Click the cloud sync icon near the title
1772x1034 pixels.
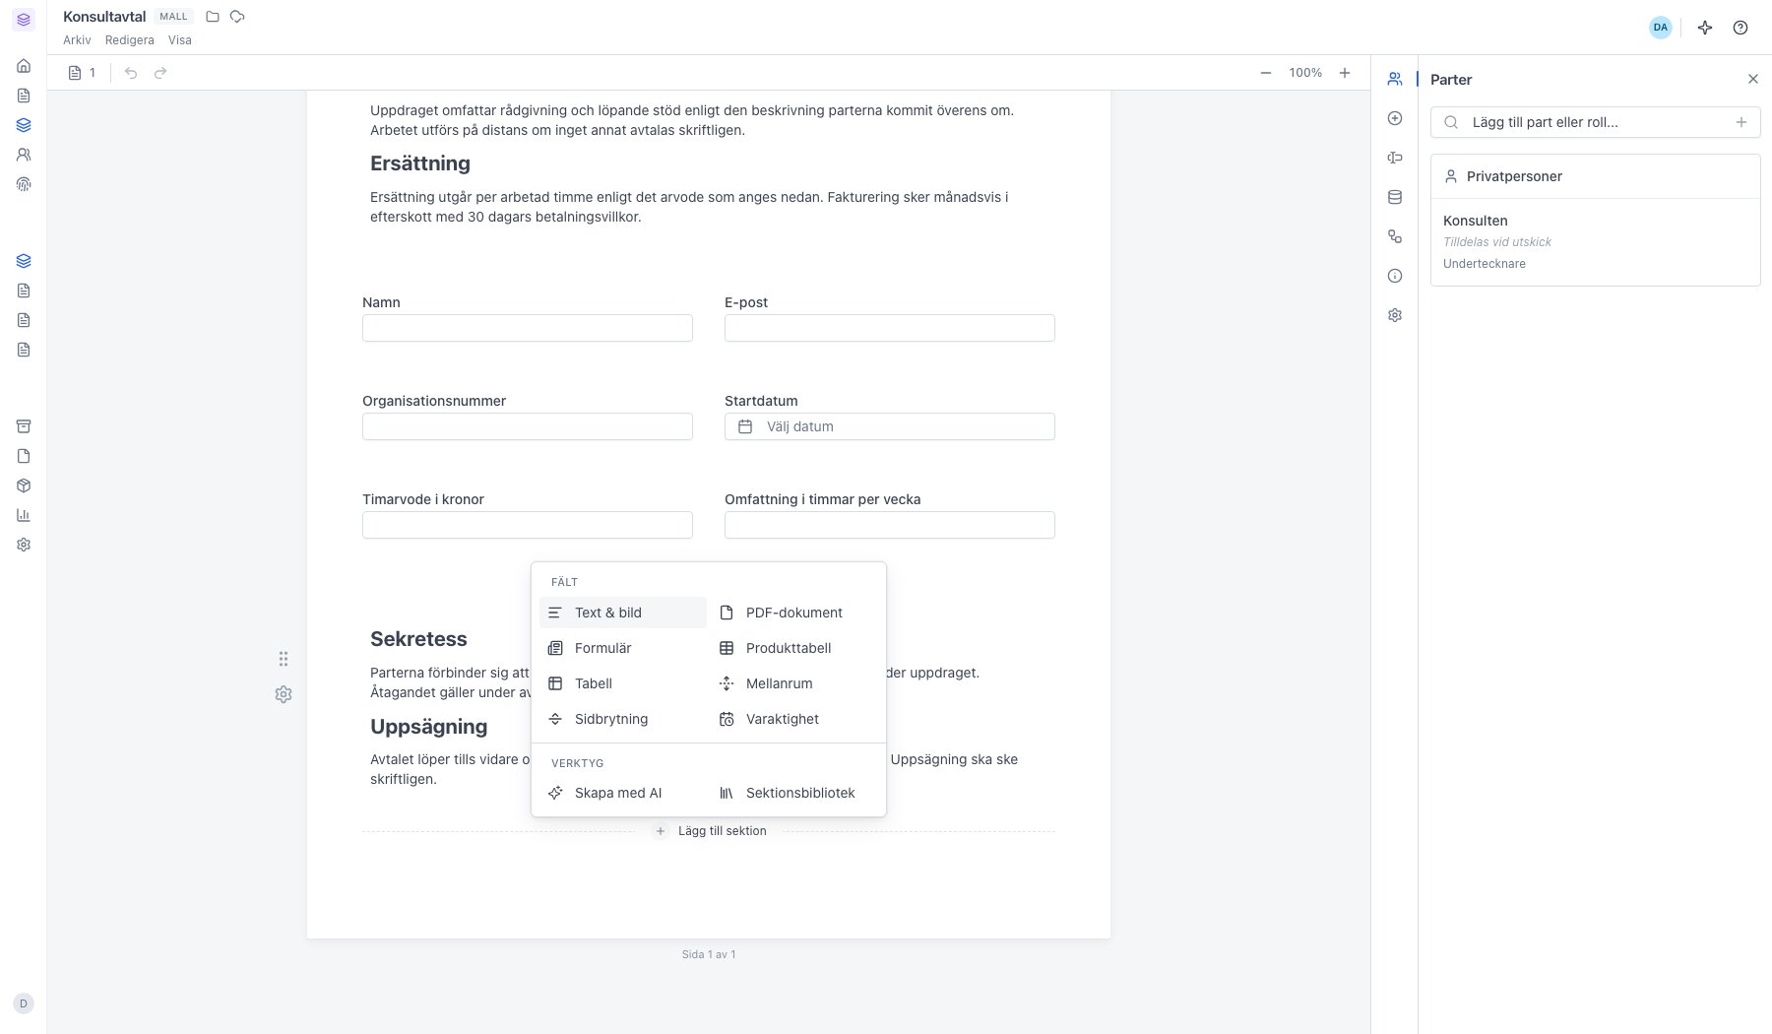(237, 17)
